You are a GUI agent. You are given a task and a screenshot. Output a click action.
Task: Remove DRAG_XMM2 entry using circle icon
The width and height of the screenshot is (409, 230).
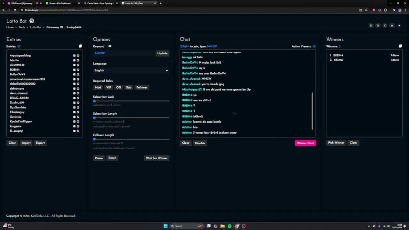[x=78, y=98]
